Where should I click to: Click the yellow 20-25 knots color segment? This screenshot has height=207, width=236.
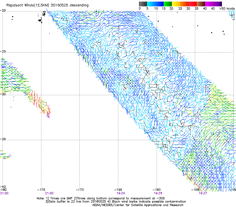(176, 4)
